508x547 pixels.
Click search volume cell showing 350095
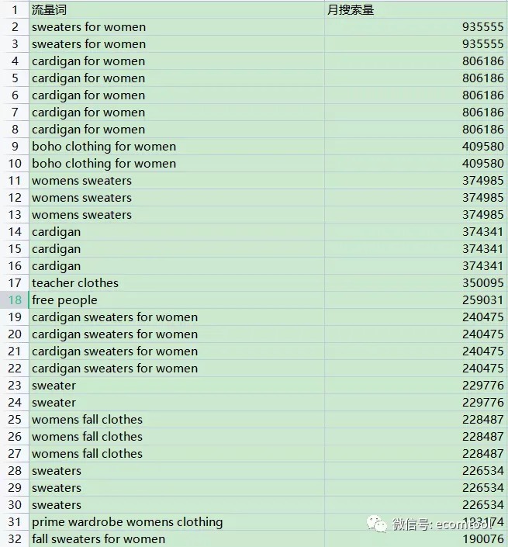(x=416, y=283)
